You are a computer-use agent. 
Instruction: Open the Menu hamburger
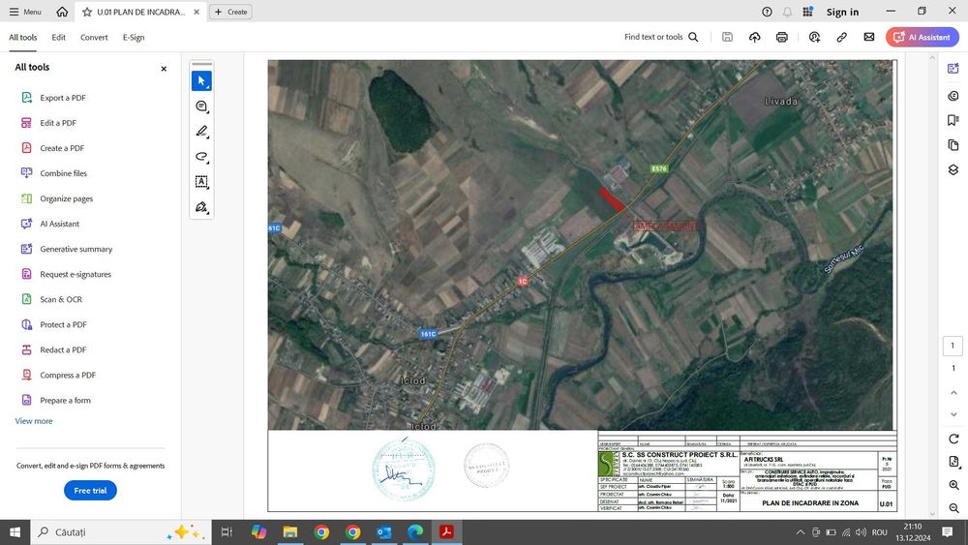pos(25,12)
